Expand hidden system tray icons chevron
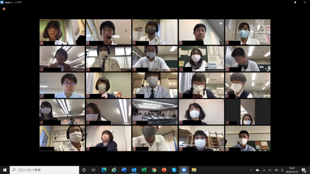 (x=251, y=170)
